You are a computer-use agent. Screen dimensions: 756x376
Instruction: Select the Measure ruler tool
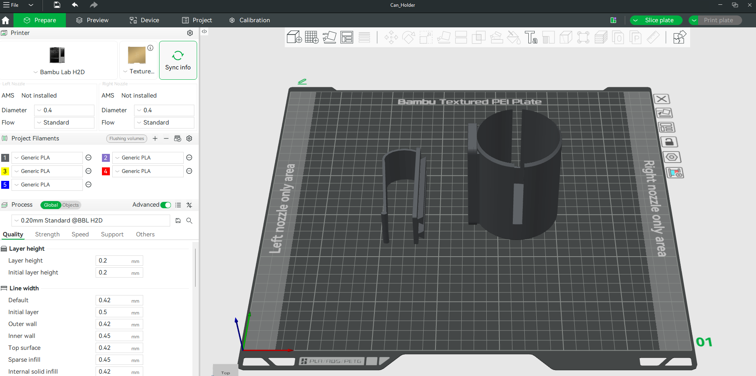[x=653, y=37]
